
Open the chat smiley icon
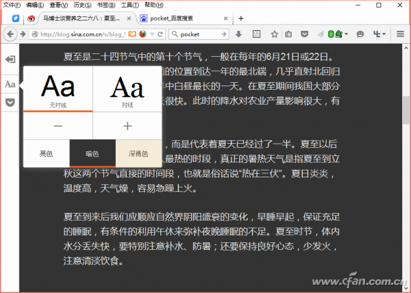point(360,34)
